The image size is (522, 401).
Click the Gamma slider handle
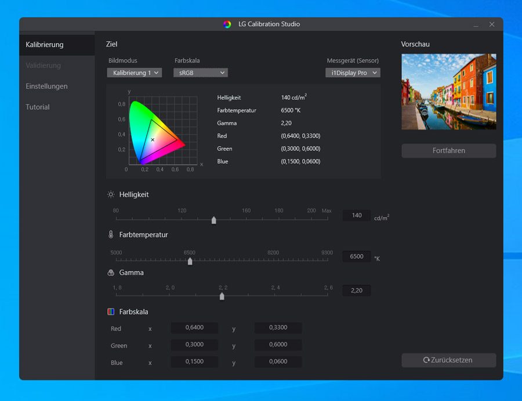[x=222, y=296]
